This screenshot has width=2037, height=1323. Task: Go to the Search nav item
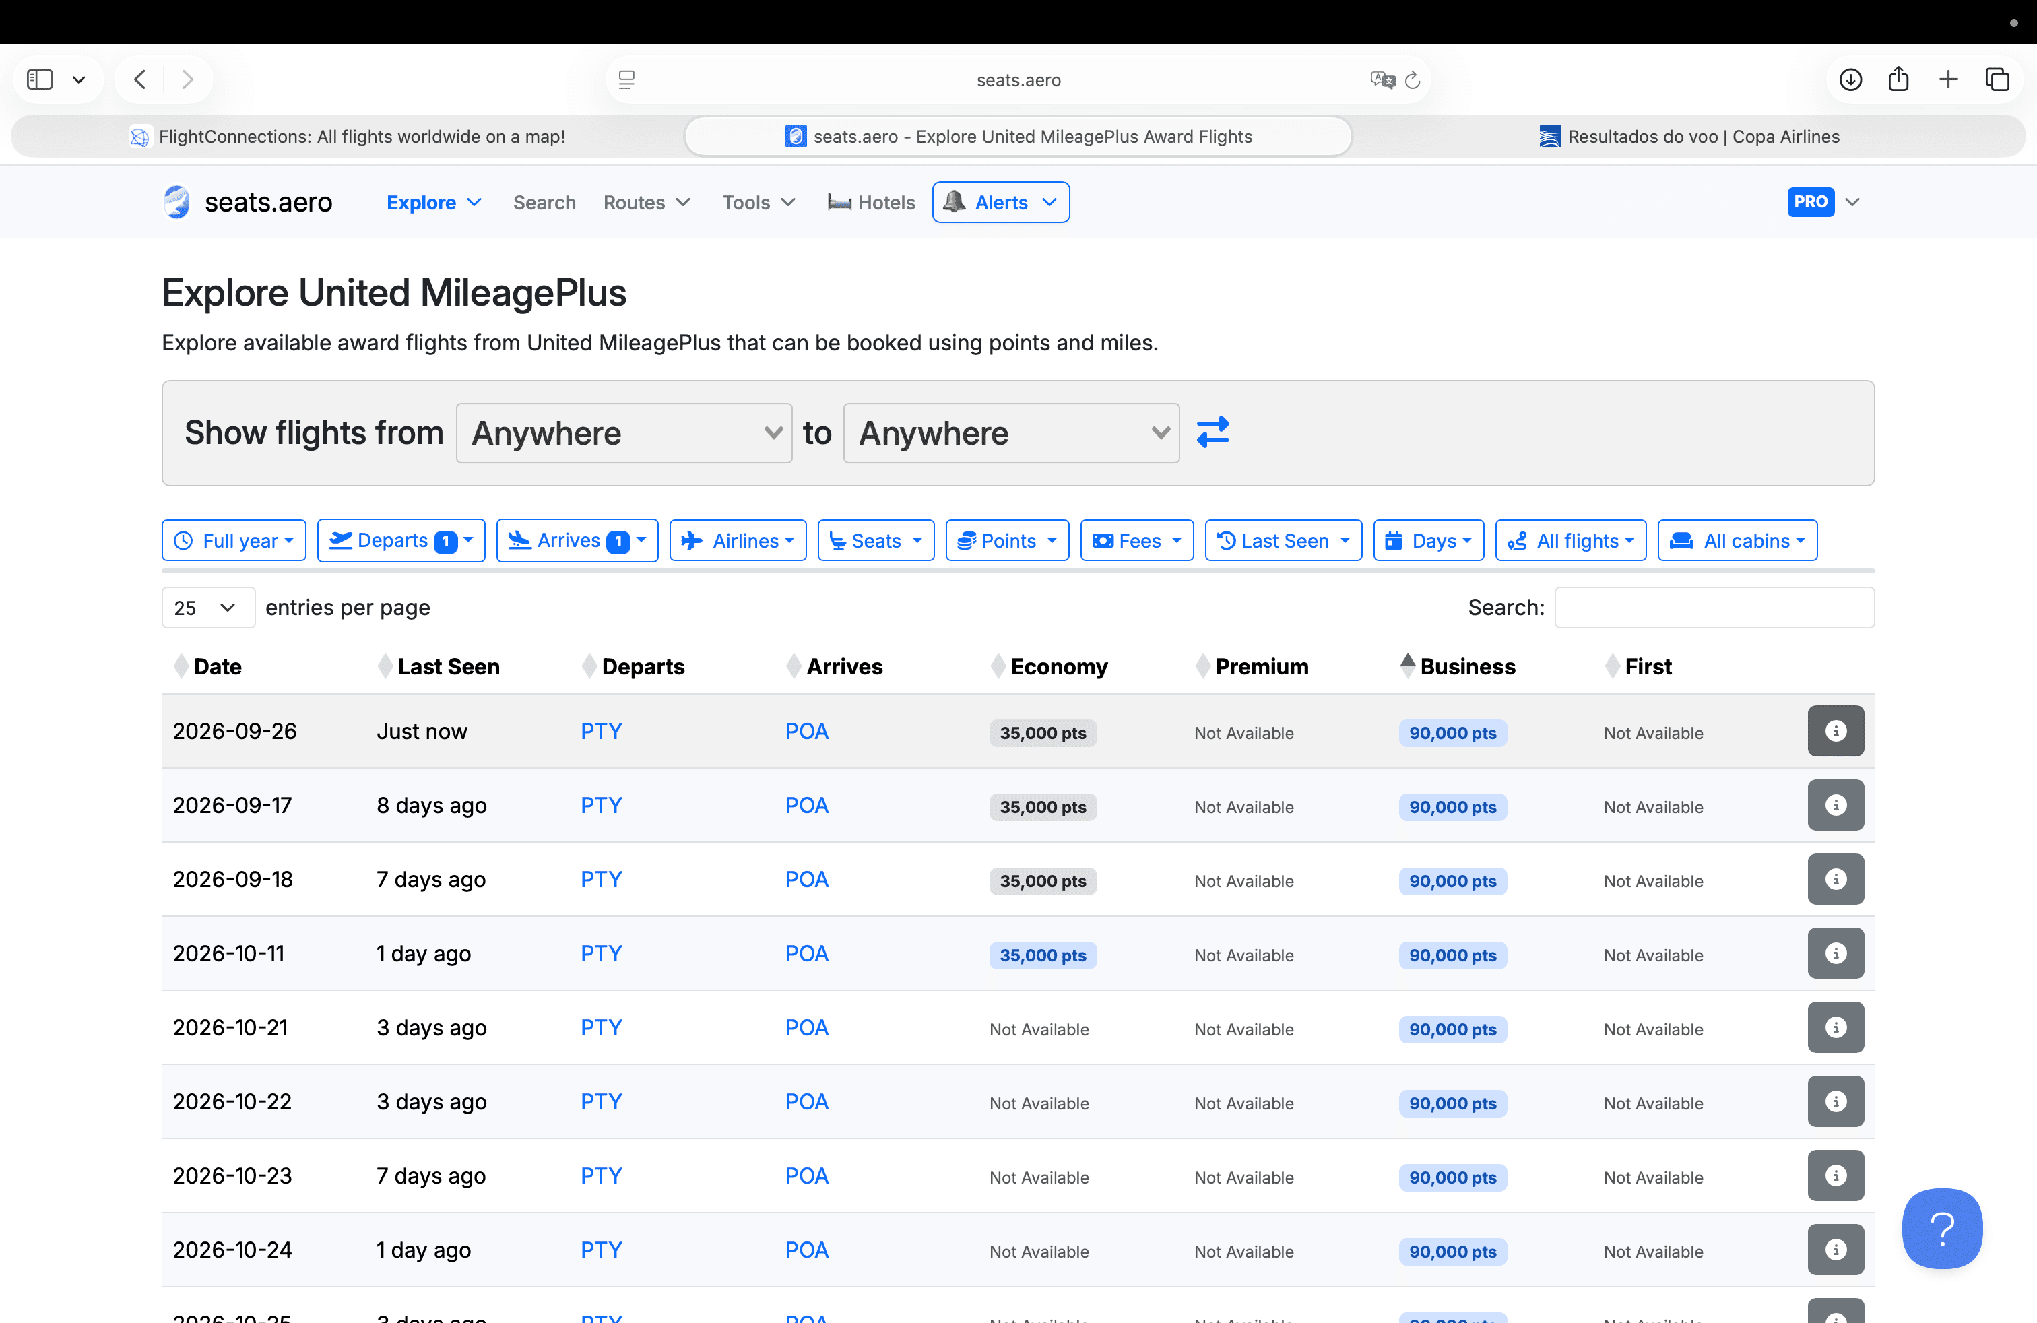pyautogui.click(x=544, y=203)
